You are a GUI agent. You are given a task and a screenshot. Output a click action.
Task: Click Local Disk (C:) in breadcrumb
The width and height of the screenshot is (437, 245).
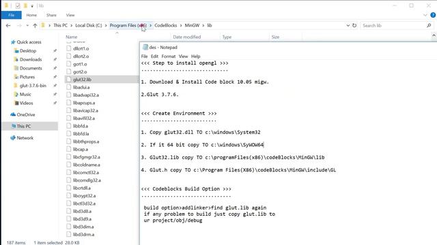click(89, 25)
